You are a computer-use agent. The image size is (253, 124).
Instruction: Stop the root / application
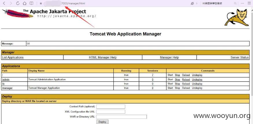pyautogui.click(x=177, y=75)
